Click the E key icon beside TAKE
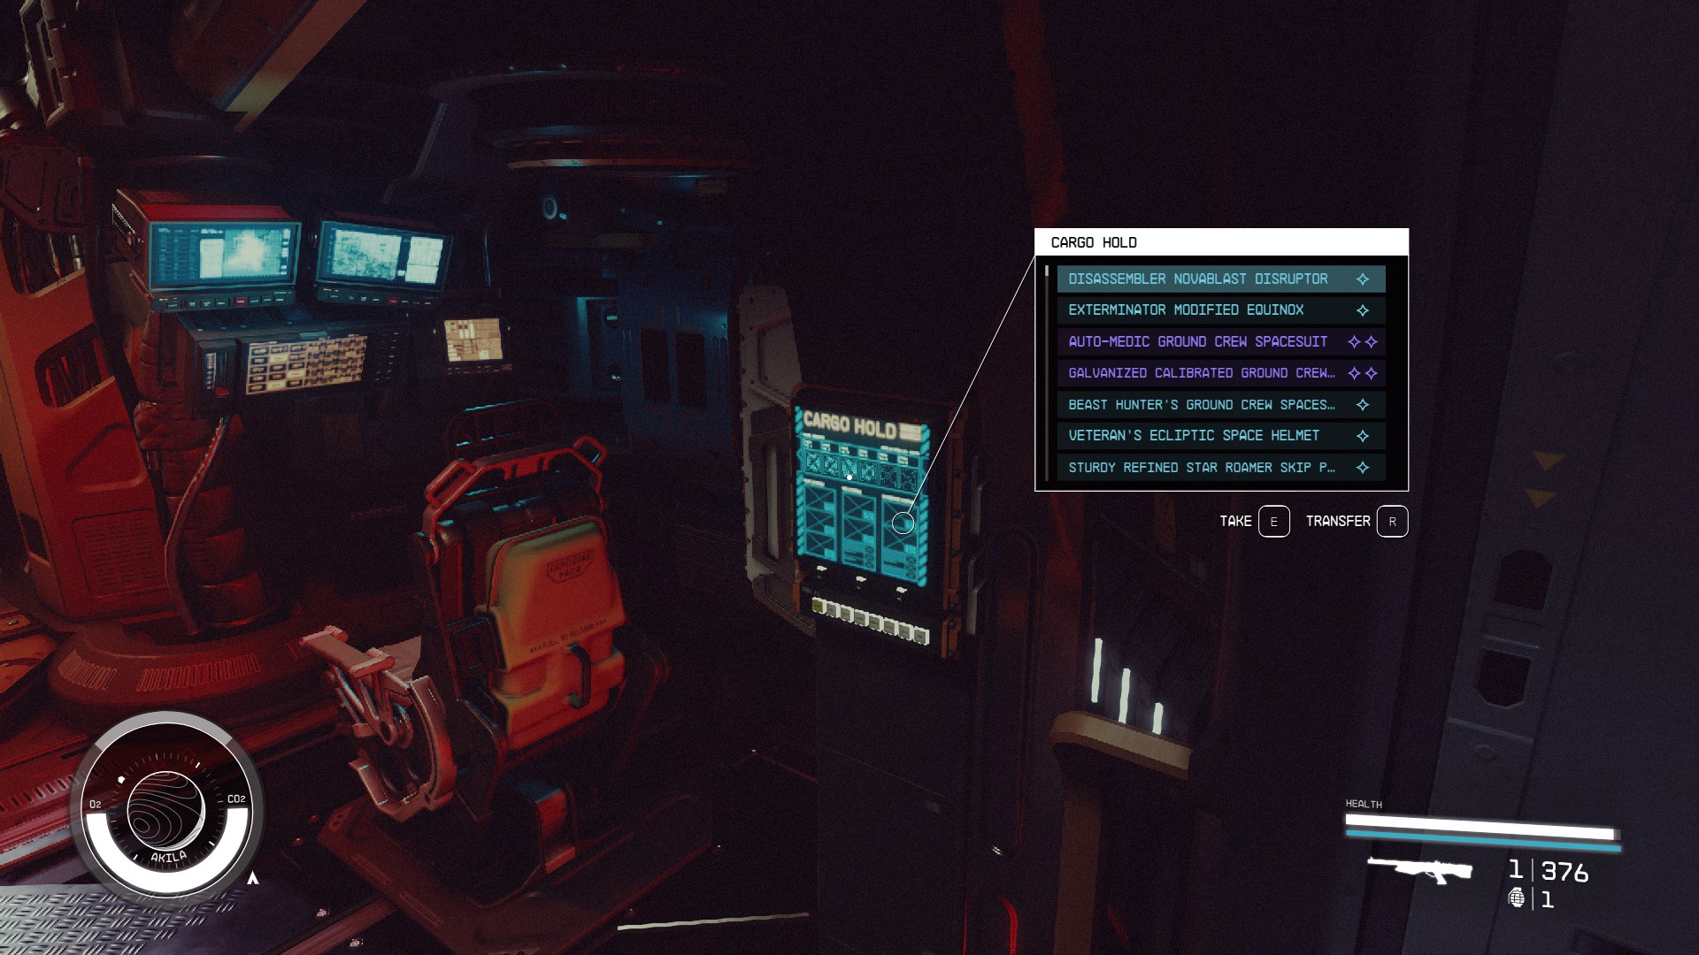 [1274, 521]
